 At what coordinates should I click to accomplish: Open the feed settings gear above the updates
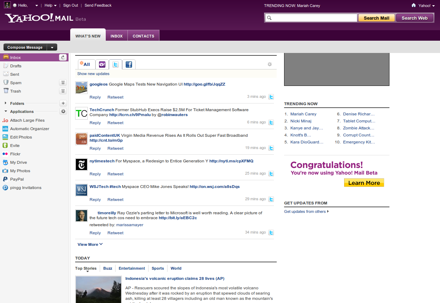click(x=269, y=64)
